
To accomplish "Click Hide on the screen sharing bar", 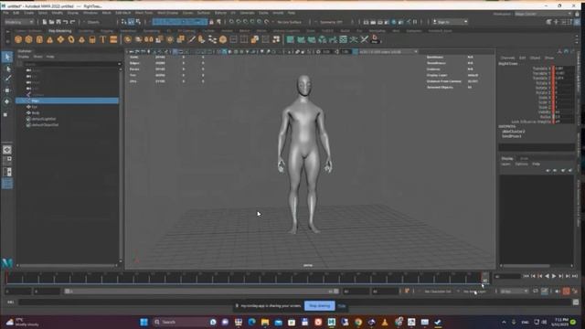I will (x=342, y=306).
